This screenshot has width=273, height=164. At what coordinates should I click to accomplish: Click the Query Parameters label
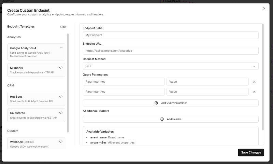click(95, 74)
